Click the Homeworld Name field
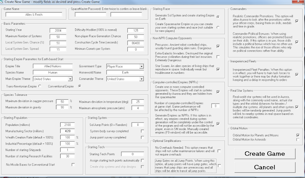This screenshot has height=178, width=305. coord(125,72)
